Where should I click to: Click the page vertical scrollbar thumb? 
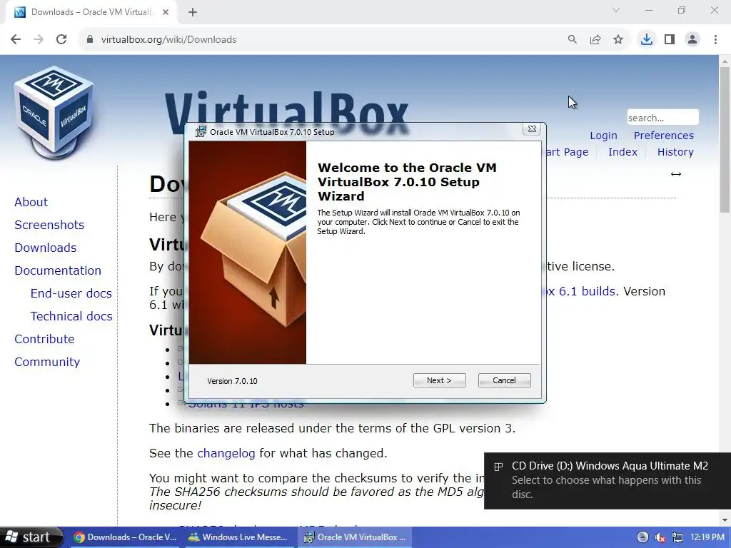tap(725, 140)
